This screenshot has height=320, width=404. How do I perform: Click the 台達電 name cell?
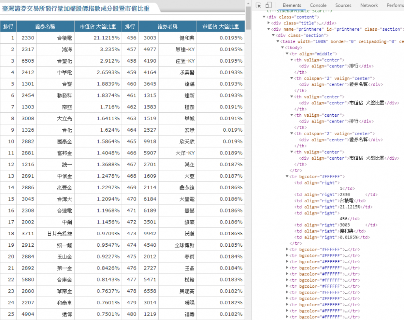[55, 210]
